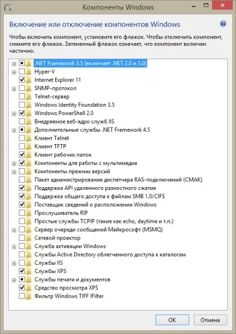Viewport: 236px width, 334px height.
Task: Uncheck Средство просмотра XPS checkbox
Action: [x=22, y=287]
